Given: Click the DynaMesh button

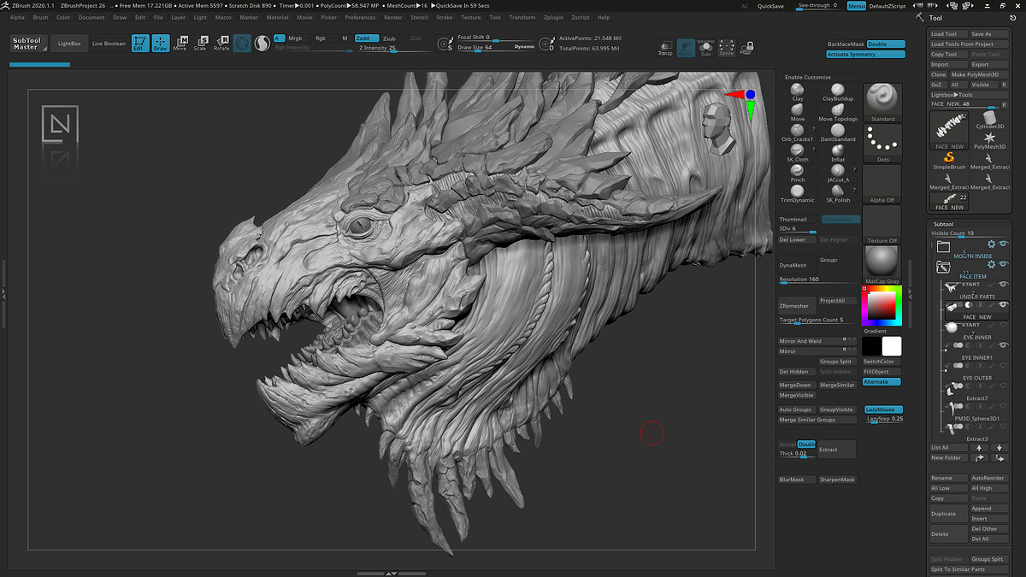Looking at the screenshot, I should point(797,265).
